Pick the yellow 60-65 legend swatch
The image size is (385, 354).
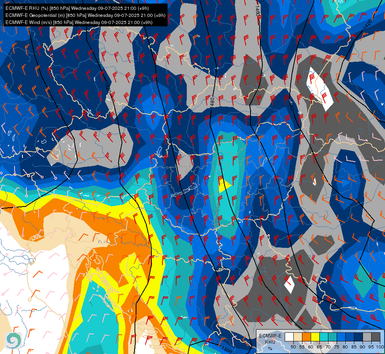click(x=315, y=337)
